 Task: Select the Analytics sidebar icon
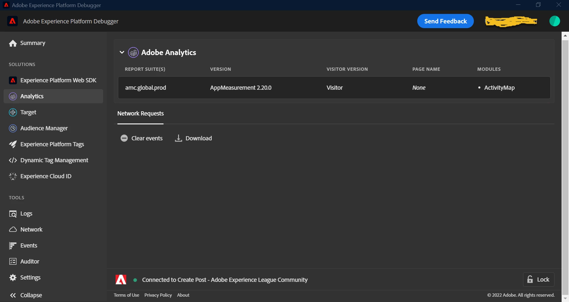[x=13, y=96]
